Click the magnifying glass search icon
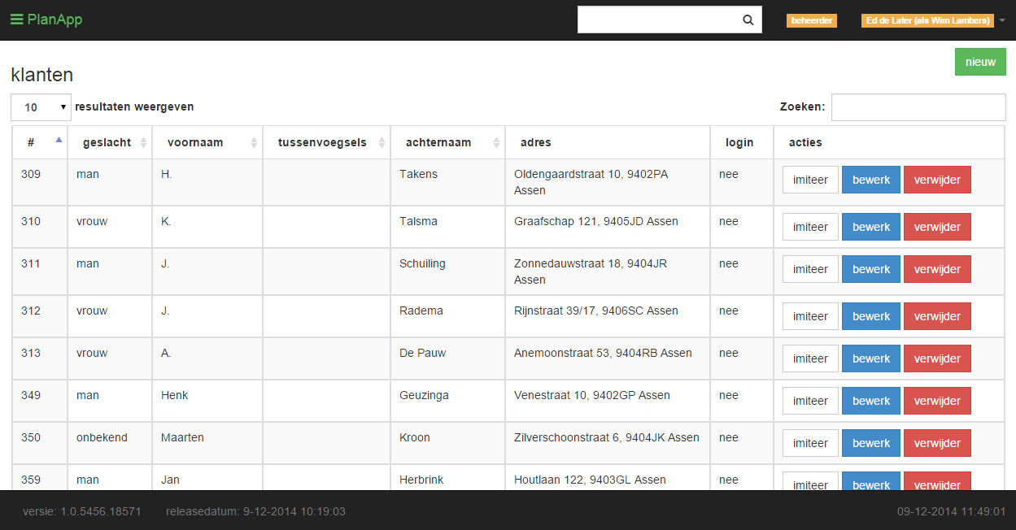 [x=748, y=20]
